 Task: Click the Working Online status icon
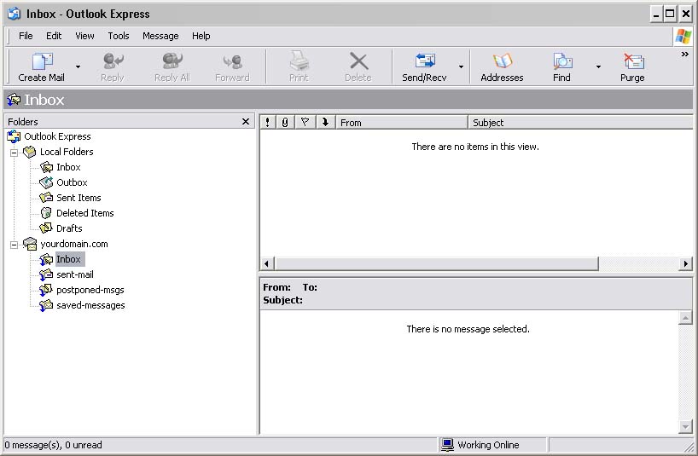(x=447, y=445)
